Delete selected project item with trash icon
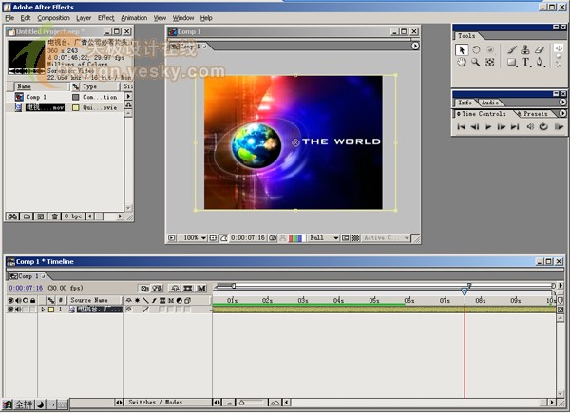Image resolution: width=570 pixels, height=413 pixels. click(x=54, y=216)
